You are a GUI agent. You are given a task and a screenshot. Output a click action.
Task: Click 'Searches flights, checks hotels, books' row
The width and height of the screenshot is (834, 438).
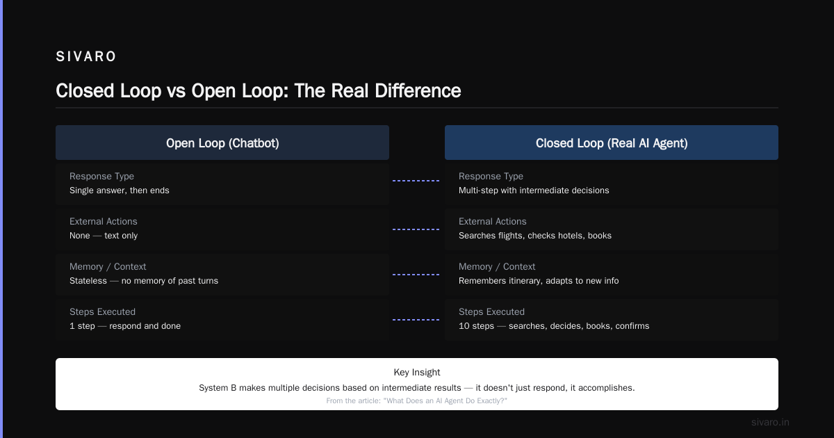tap(612, 229)
